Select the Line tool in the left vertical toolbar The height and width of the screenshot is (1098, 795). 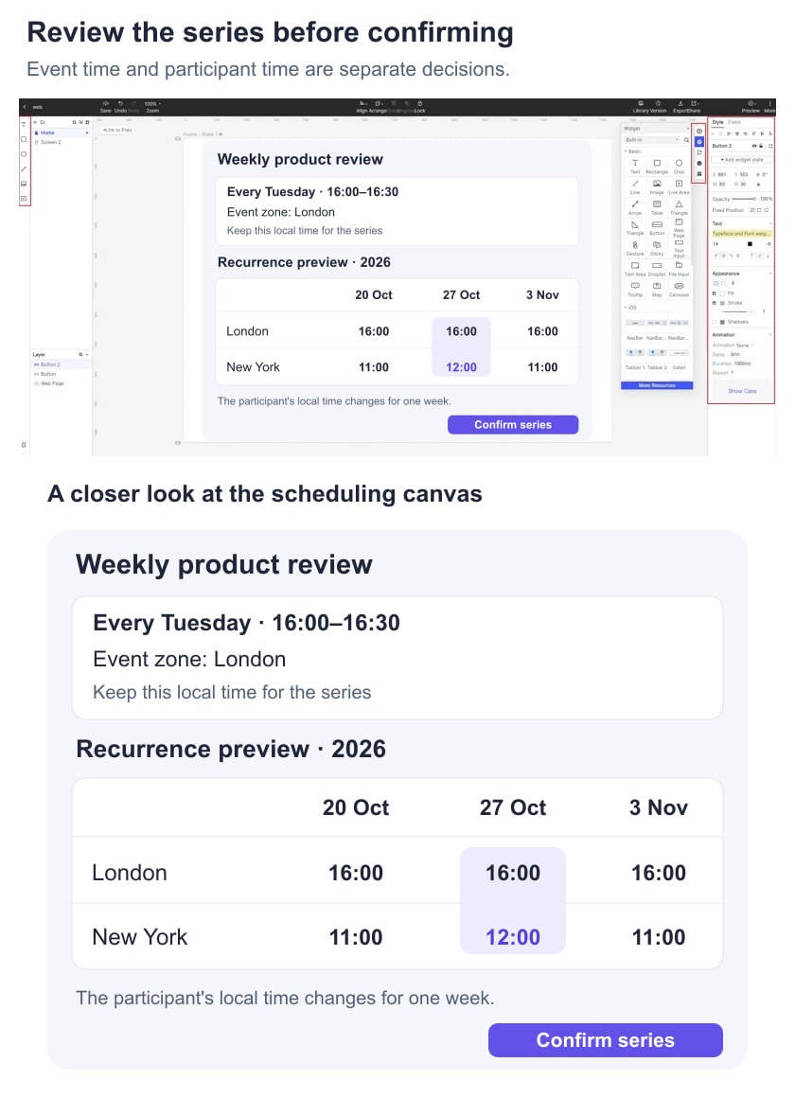click(x=24, y=168)
